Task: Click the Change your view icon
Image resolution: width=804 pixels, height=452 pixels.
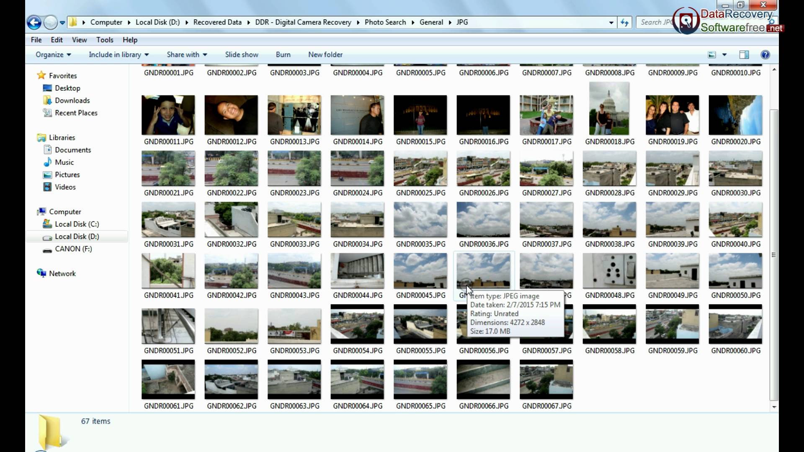Action: tap(712, 55)
